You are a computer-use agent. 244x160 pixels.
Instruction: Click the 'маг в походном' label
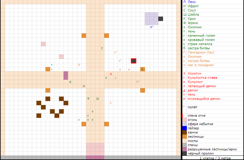tap(201, 65)
